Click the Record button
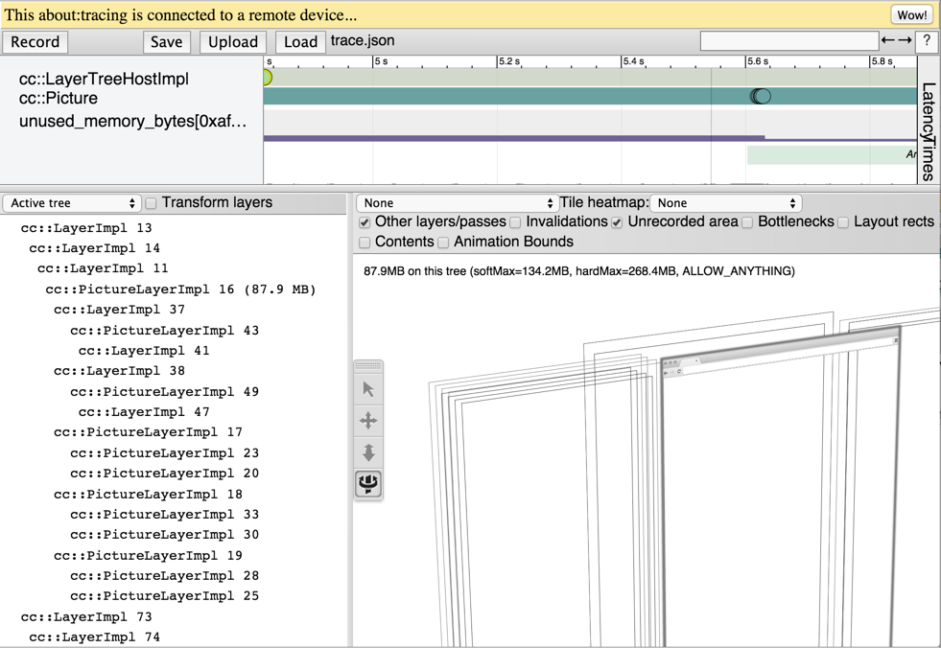The height and width of the screenshot is (648, 941). 35,42
